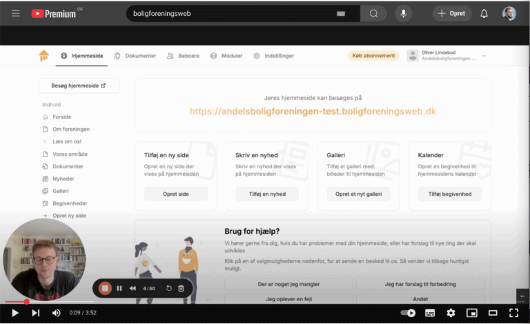Click Opret side button

click(x=176, y=194)
